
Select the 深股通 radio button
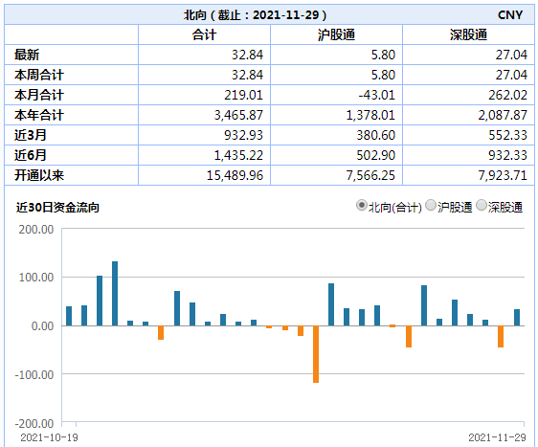(x=482, y=206)
